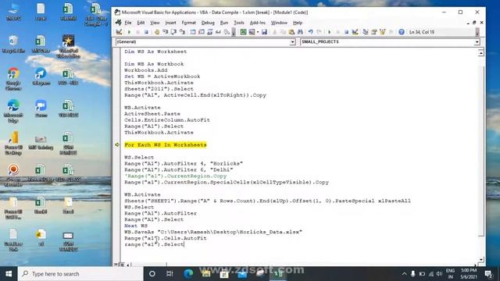Switch to Procedure View at bottom left
Screen dimensions: 500x281
point(116,265)
